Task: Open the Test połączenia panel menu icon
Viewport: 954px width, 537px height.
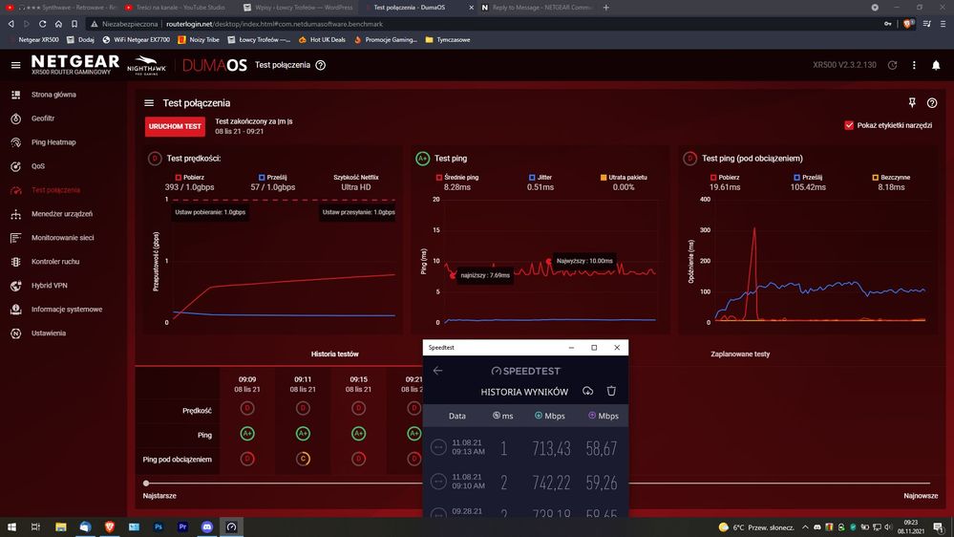Action: 149,103
